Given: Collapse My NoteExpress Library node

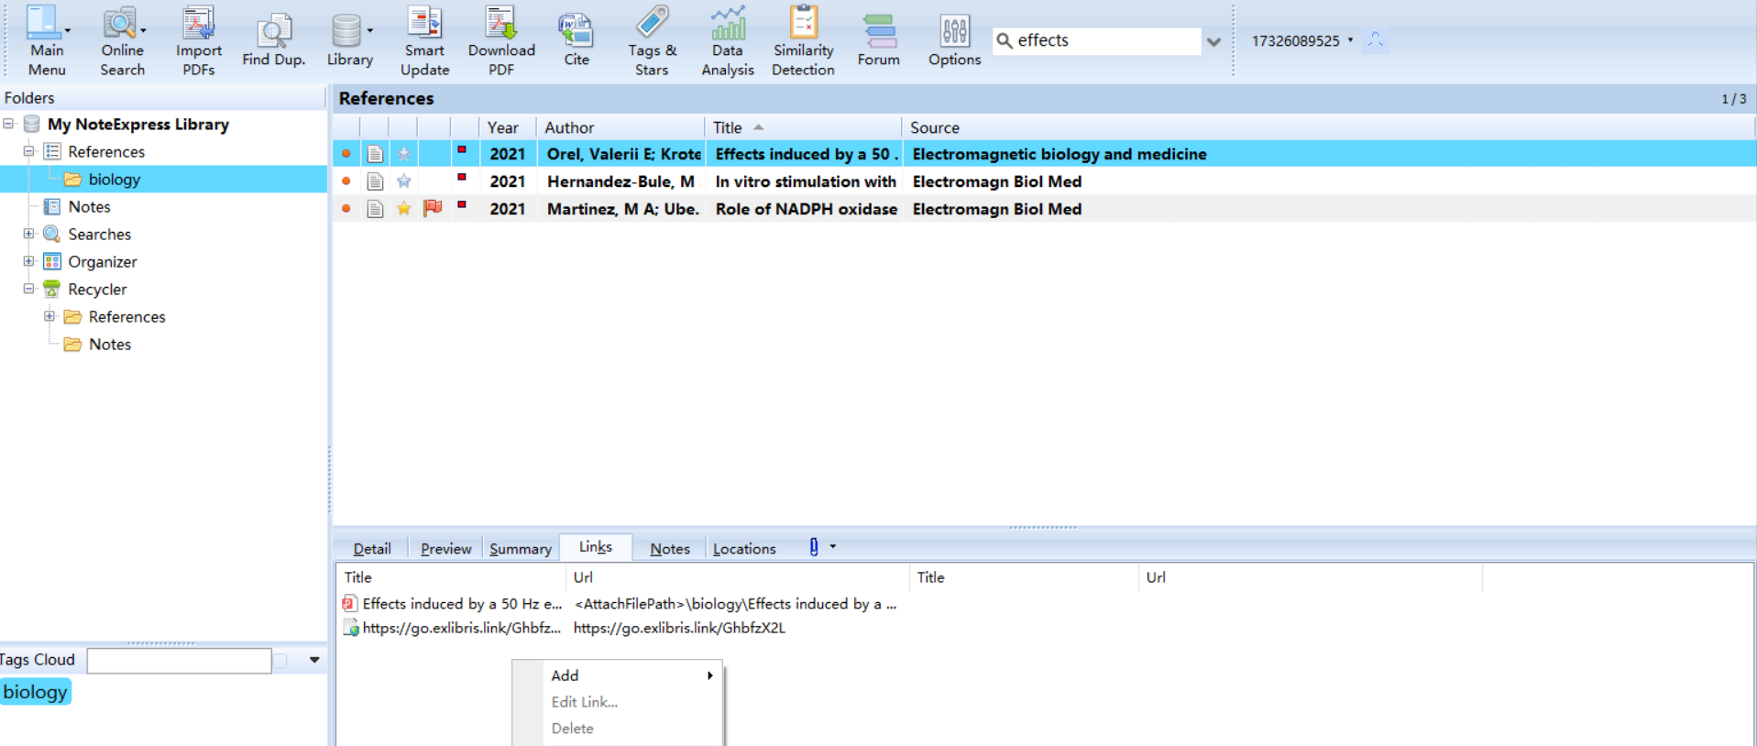Looking at the screenshot, I should coord(8,124).
